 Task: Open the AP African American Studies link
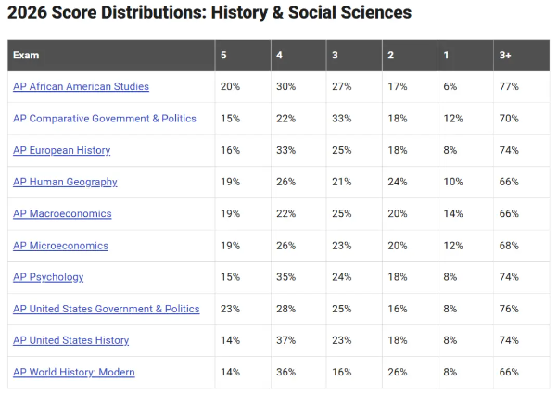pos(81,86)
